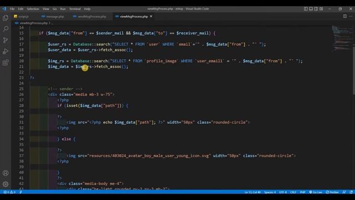
Task: Click "media mb-3 w-75" class string
Action: pos(93,94)
